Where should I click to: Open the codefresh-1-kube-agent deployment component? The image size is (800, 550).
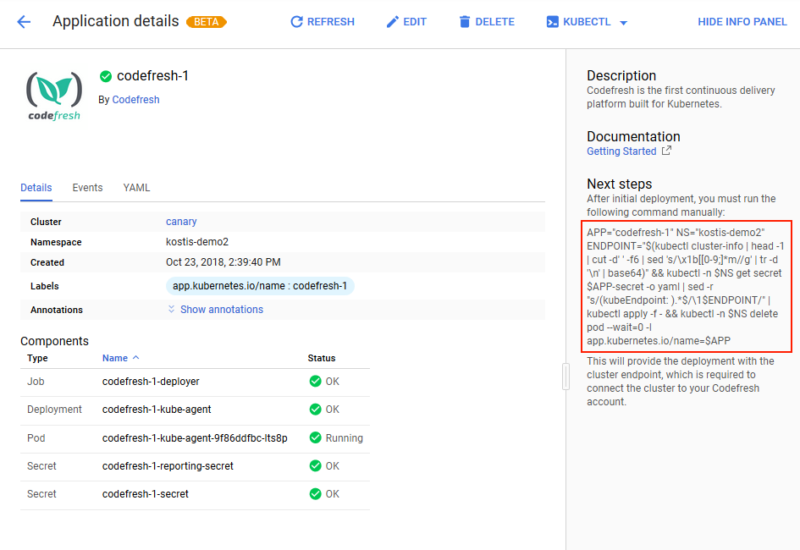157,410
